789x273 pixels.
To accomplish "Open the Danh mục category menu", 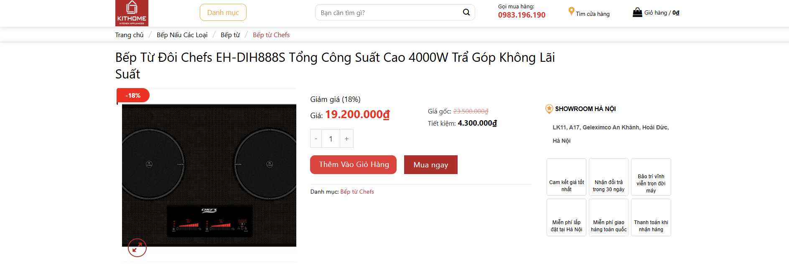I will coord(223,13).
